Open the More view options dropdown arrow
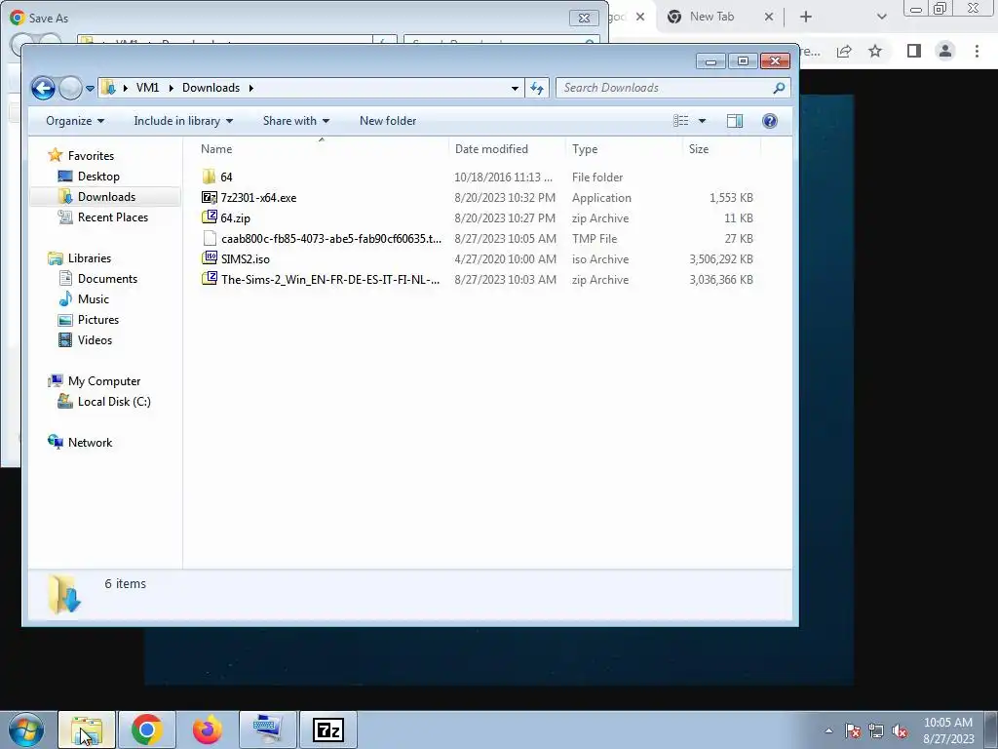The height and width of the screenshot is (749, 998). (x=702, y=121)
